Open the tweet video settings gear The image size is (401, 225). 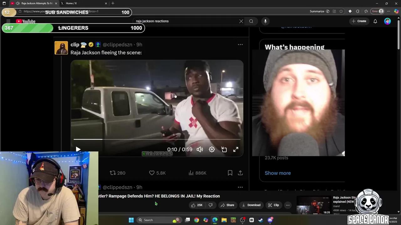click(212, 149)
